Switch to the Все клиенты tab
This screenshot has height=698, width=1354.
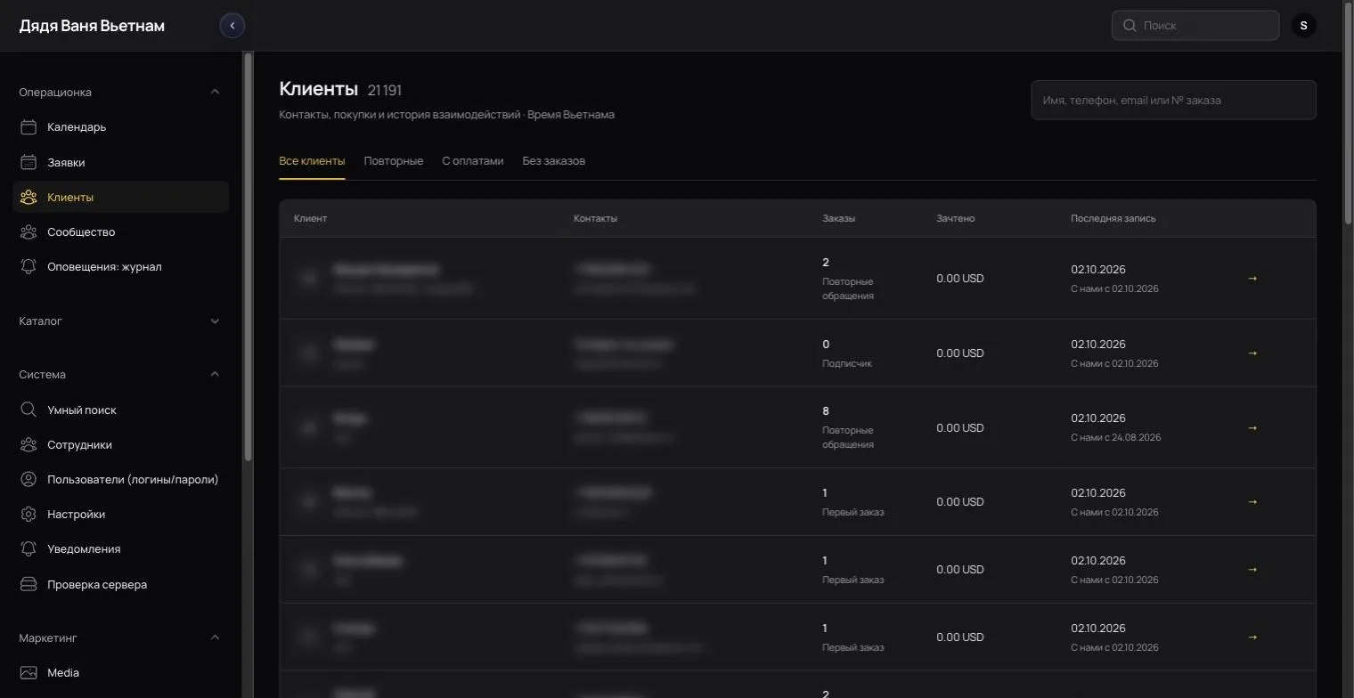(312, 161)
